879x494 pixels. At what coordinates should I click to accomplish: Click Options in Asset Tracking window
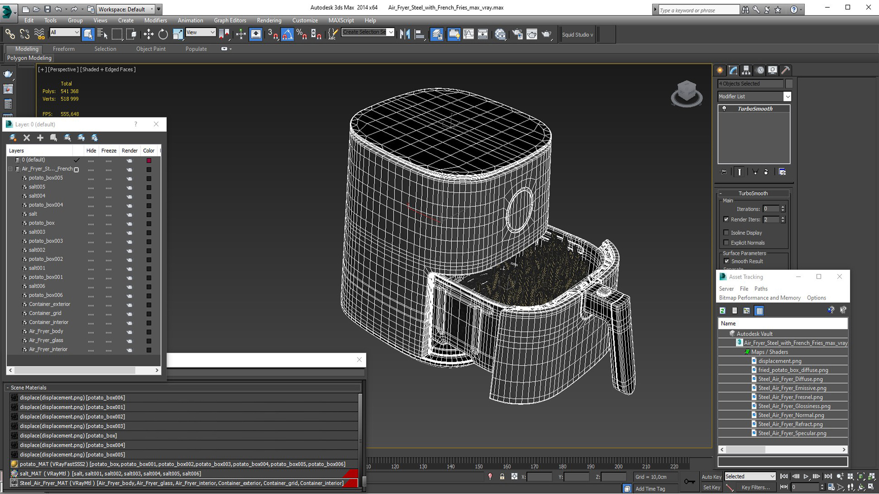point(816,298)
